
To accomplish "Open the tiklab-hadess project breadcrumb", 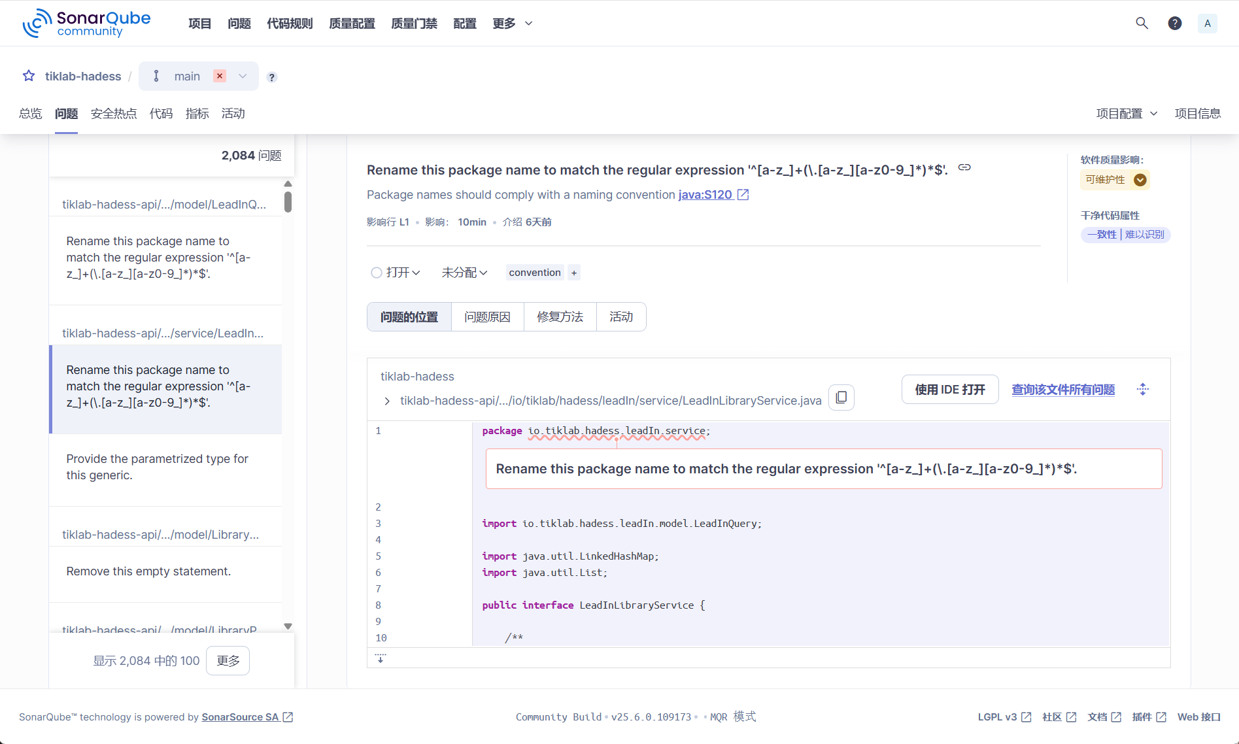I will click(x=83, y=76).
